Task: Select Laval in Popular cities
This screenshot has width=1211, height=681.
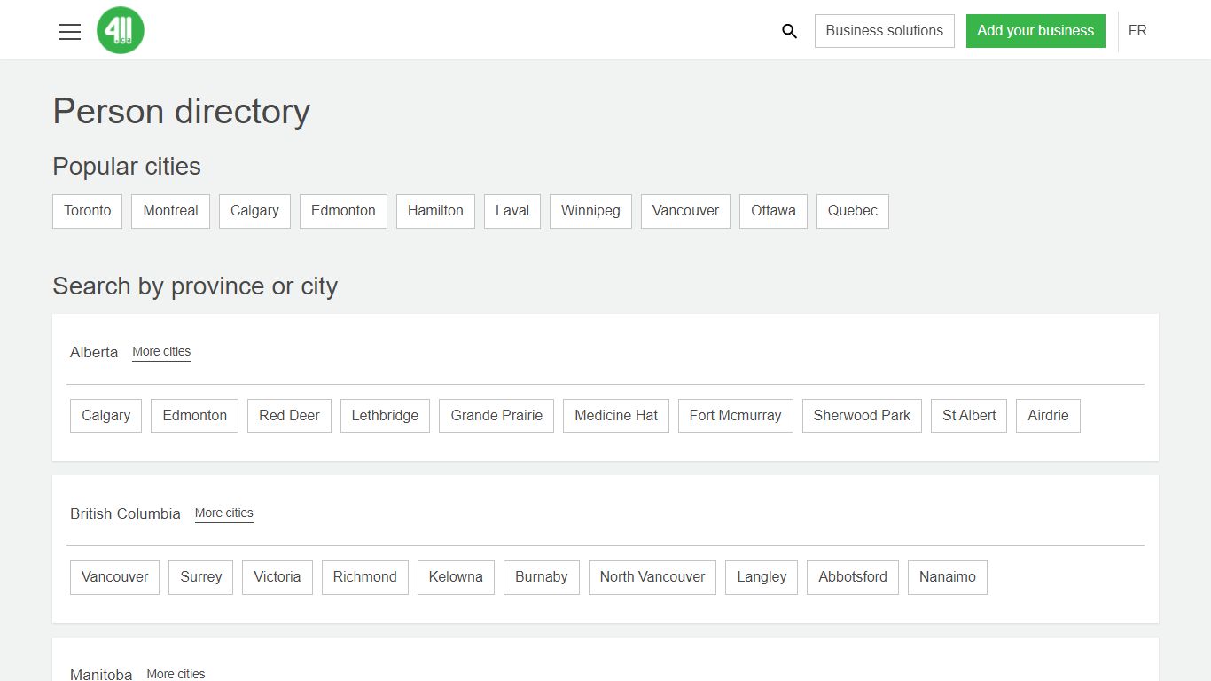Action: point(512,211)
